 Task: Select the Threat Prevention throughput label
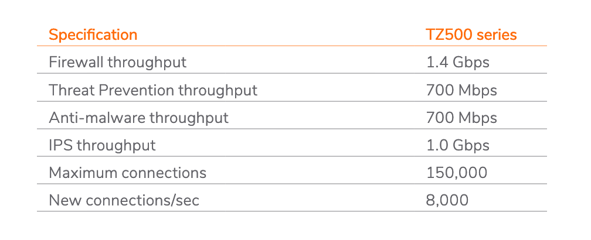click(153, 90)
